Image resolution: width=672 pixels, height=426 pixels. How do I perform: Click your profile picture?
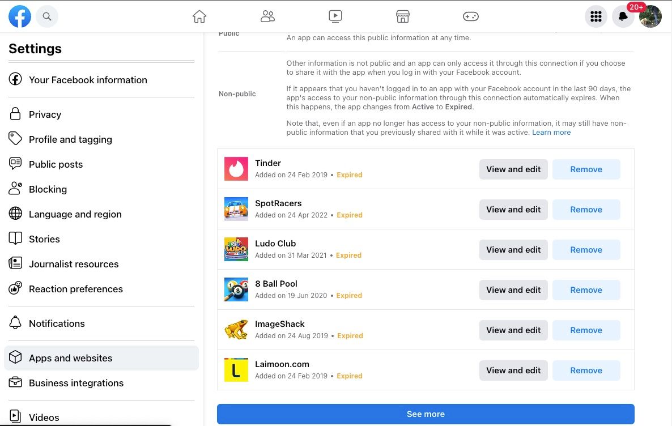(x=650, y=16)
